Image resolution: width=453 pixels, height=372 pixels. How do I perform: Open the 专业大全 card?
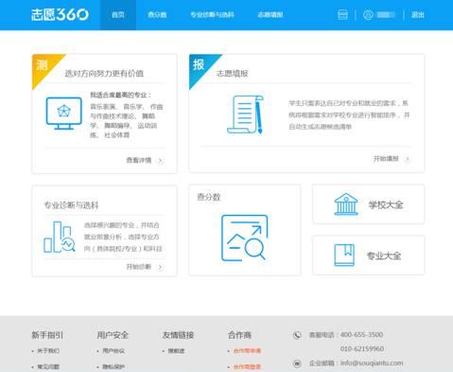tap(368, 256)
